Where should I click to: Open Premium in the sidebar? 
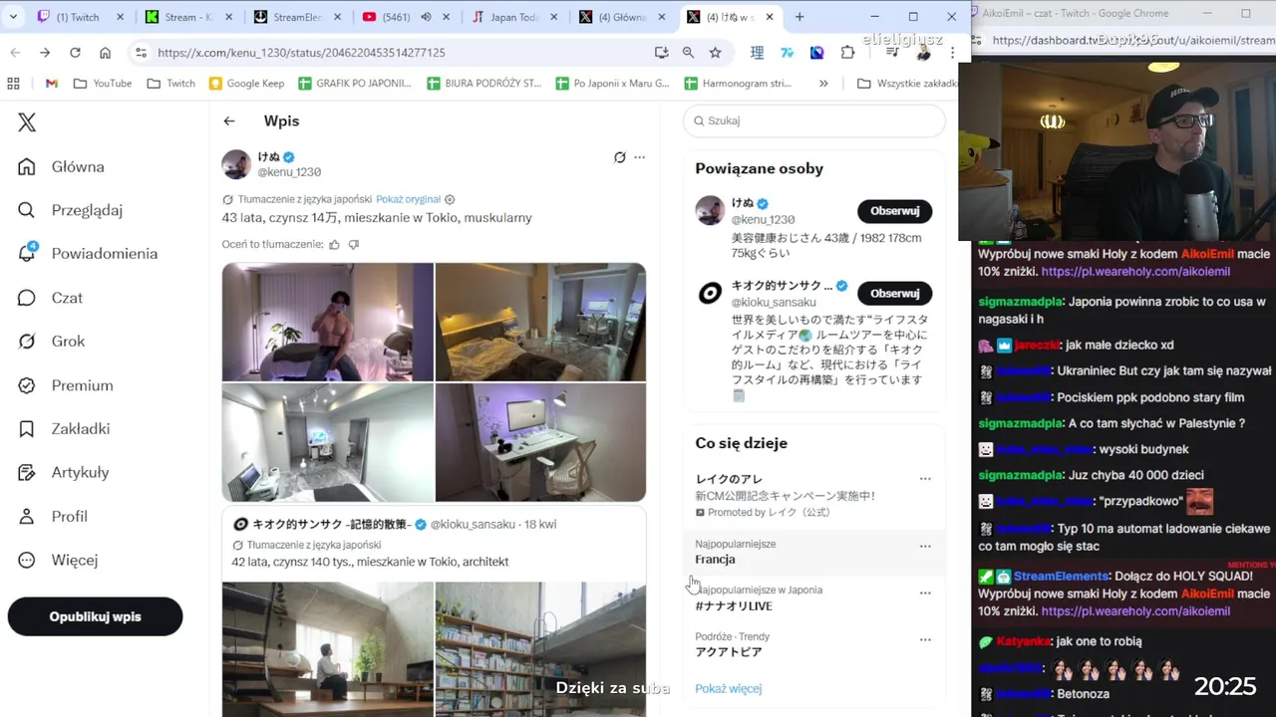(65, 385)
